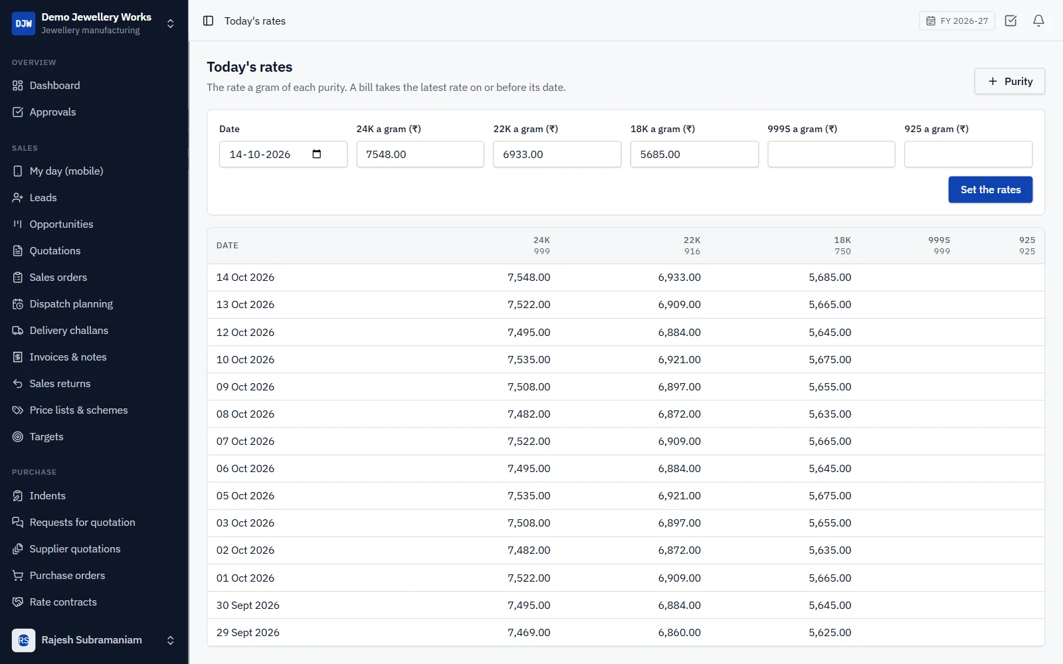This screenshot has width=1063, height=664.
Task: Click the Approvals icon in sidebar
Action: tap(18, 112)
